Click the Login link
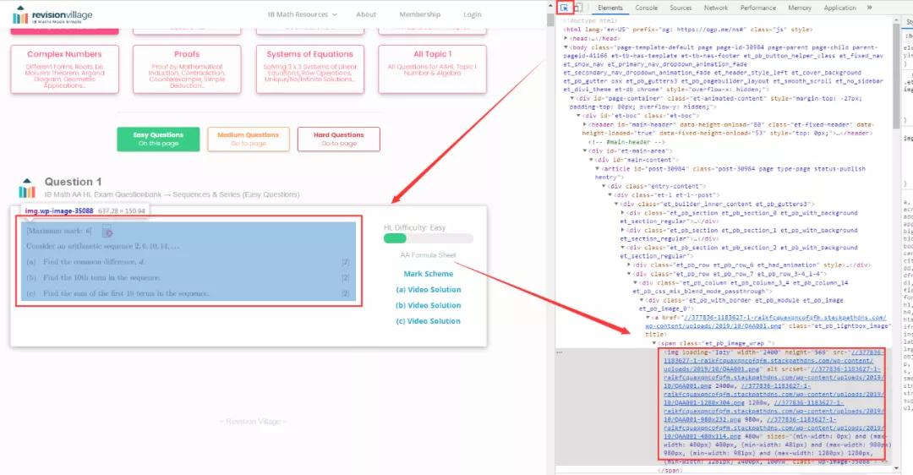The height and width of the screenshot is (475, 913). coord(473,14)
